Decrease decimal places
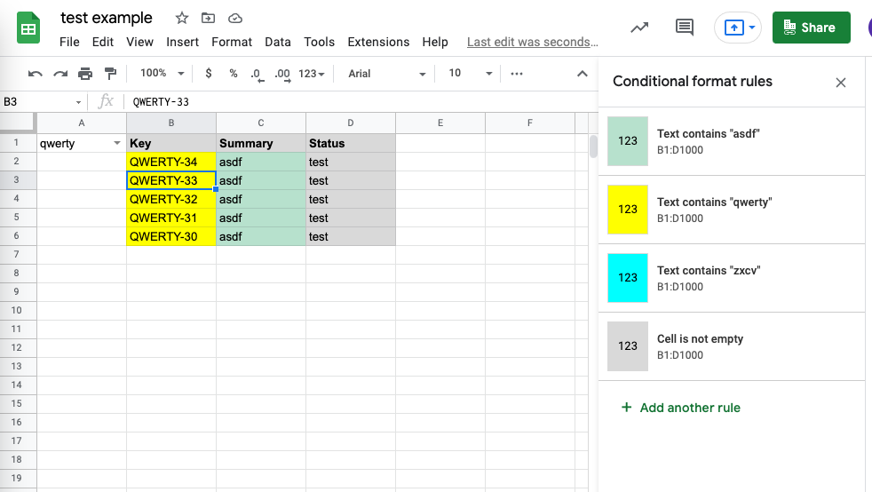872x492 pixels. (x=257, y=74)
